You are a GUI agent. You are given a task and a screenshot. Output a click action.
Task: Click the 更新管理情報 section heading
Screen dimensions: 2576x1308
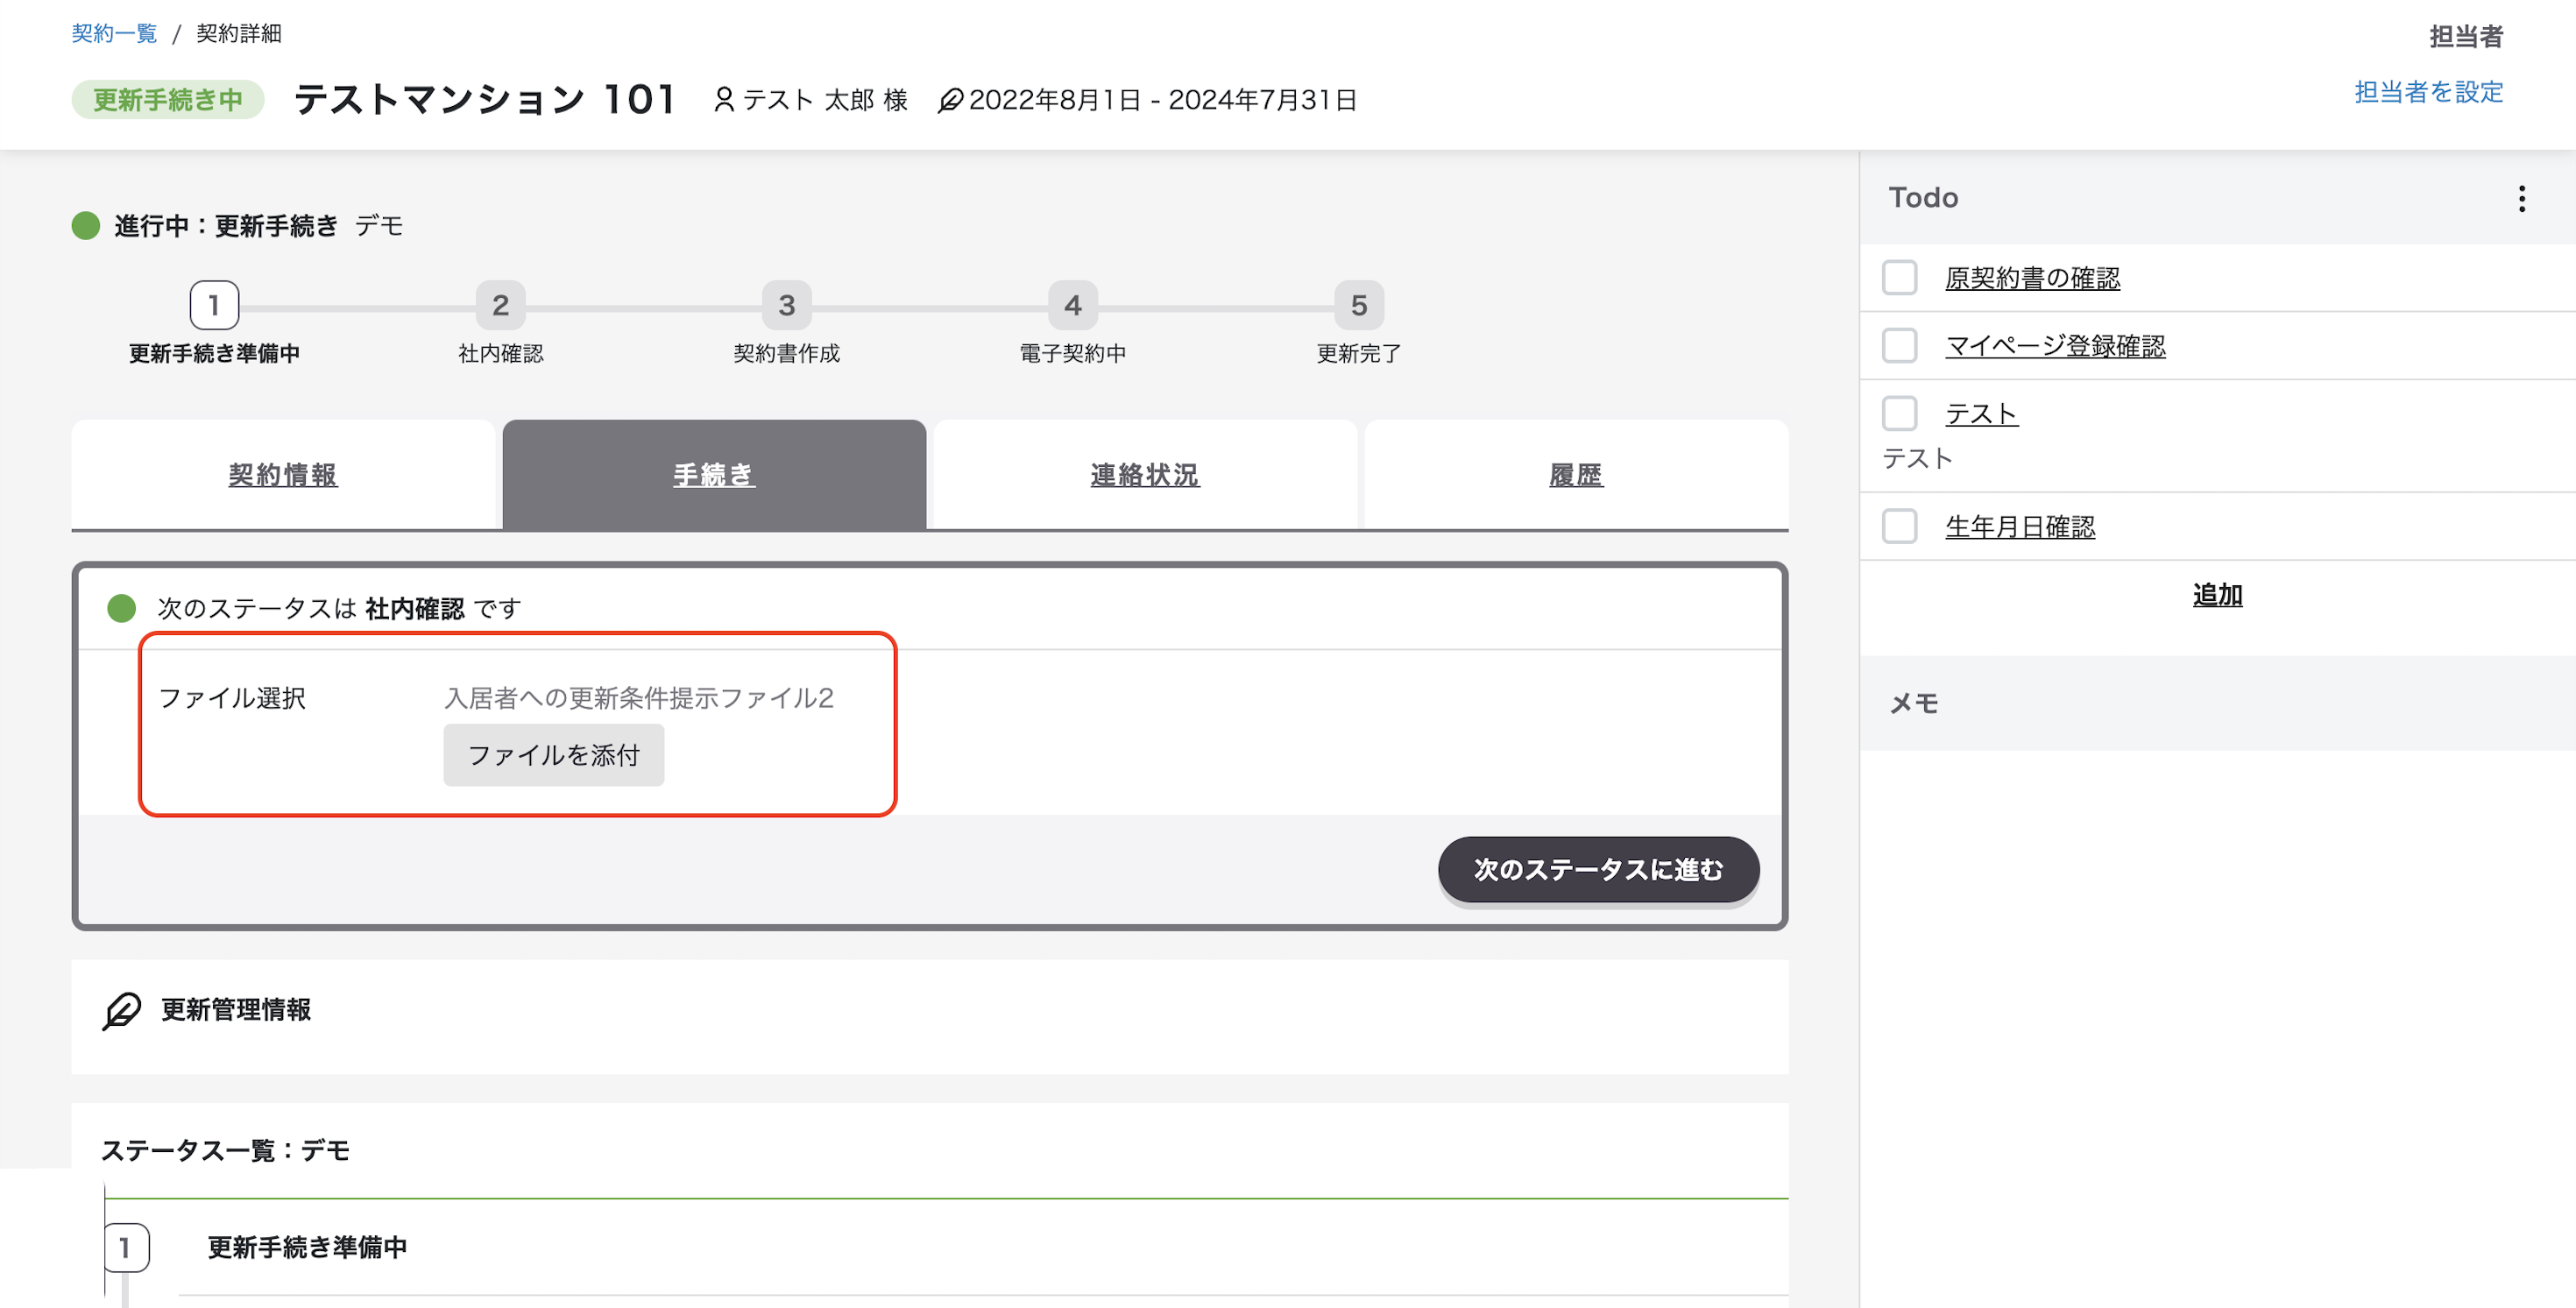pos(236,1010)
